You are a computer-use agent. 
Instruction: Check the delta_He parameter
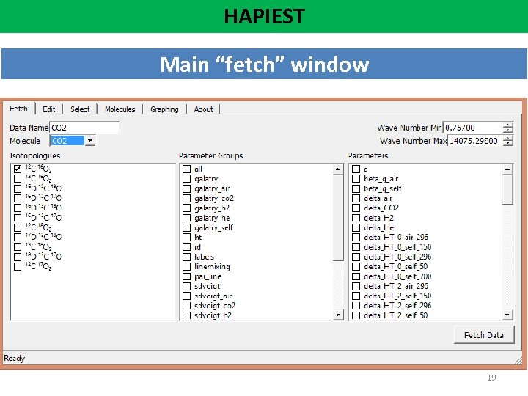(x=356, y=227)
